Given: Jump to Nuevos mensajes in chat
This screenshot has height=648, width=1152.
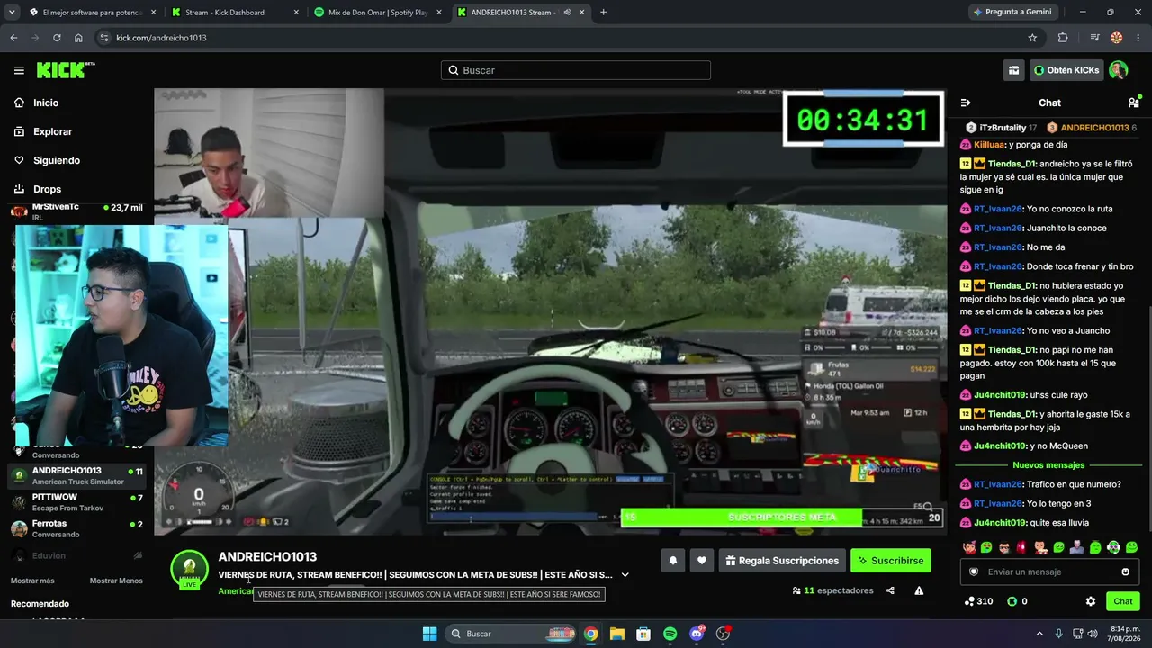Looking at the screenshot, I should [1048, 465].
